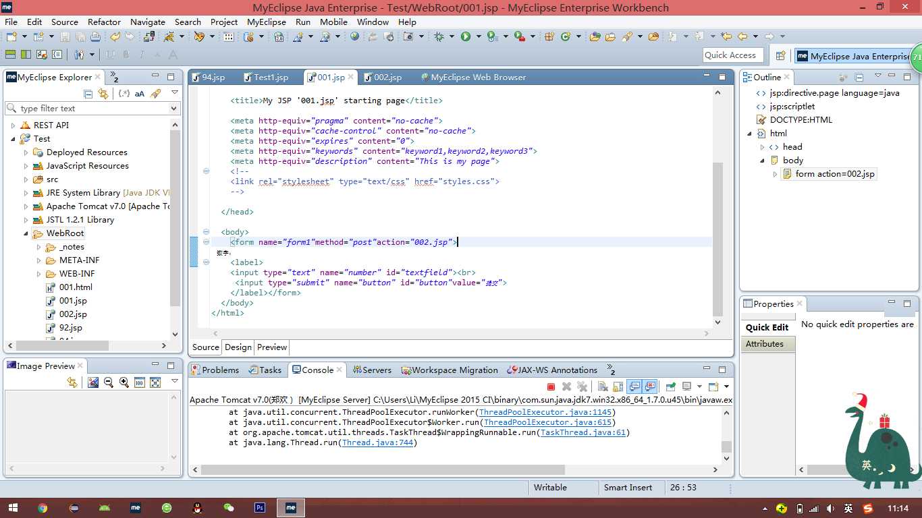Click the green Run button icon
Image resolution: width=922 pixels, height=518 pixels.
[x=466, y=36]
